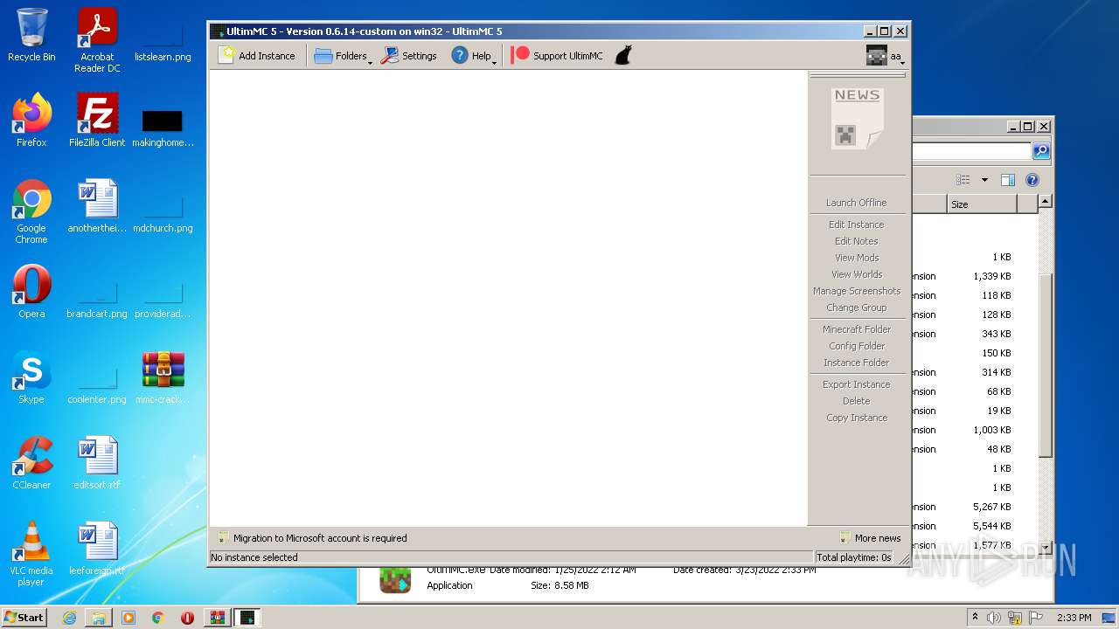The image size is (1119, 629).
Task: Click View Worlds in side panel
Action: [857, 274]
